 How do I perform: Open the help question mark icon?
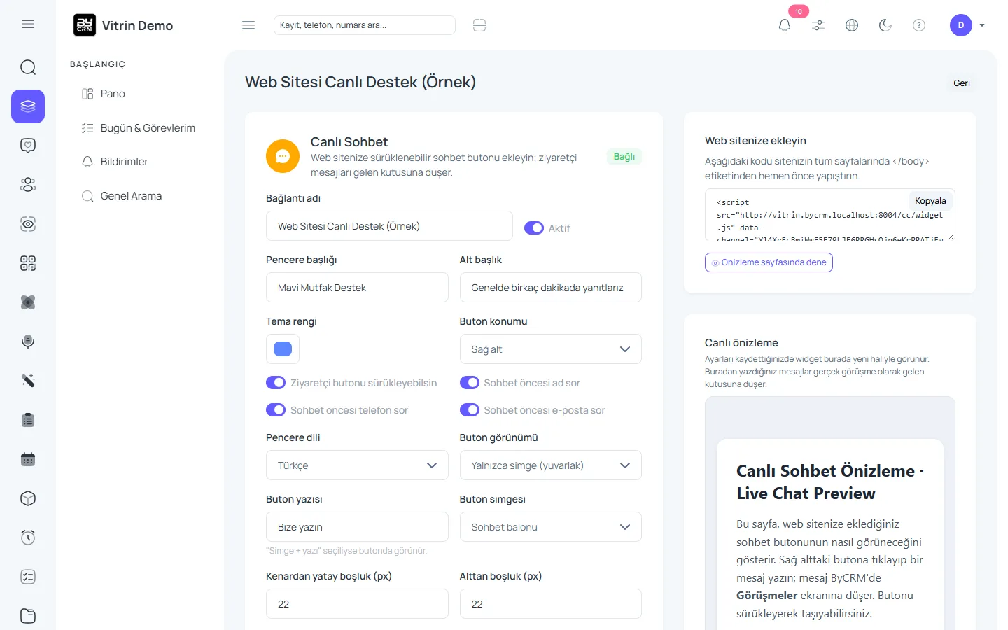point(919,25)
